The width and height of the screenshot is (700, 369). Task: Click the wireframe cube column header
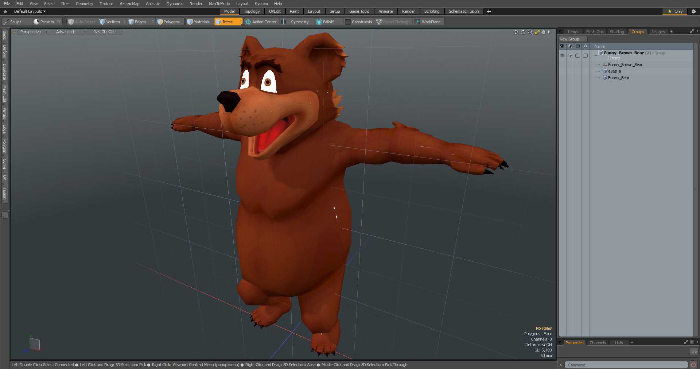578,46
